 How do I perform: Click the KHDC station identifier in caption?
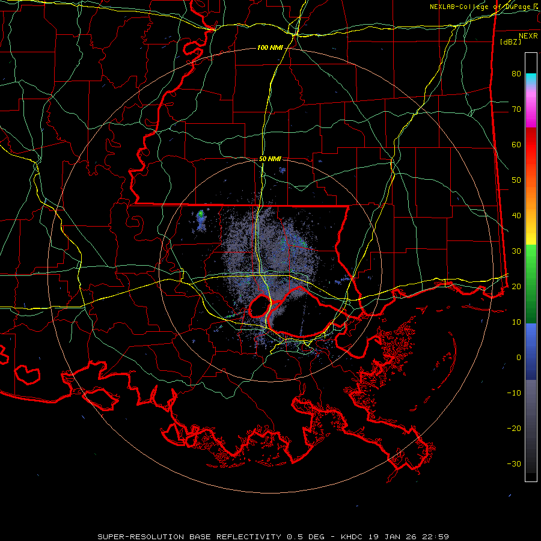(x=352, y=537)
